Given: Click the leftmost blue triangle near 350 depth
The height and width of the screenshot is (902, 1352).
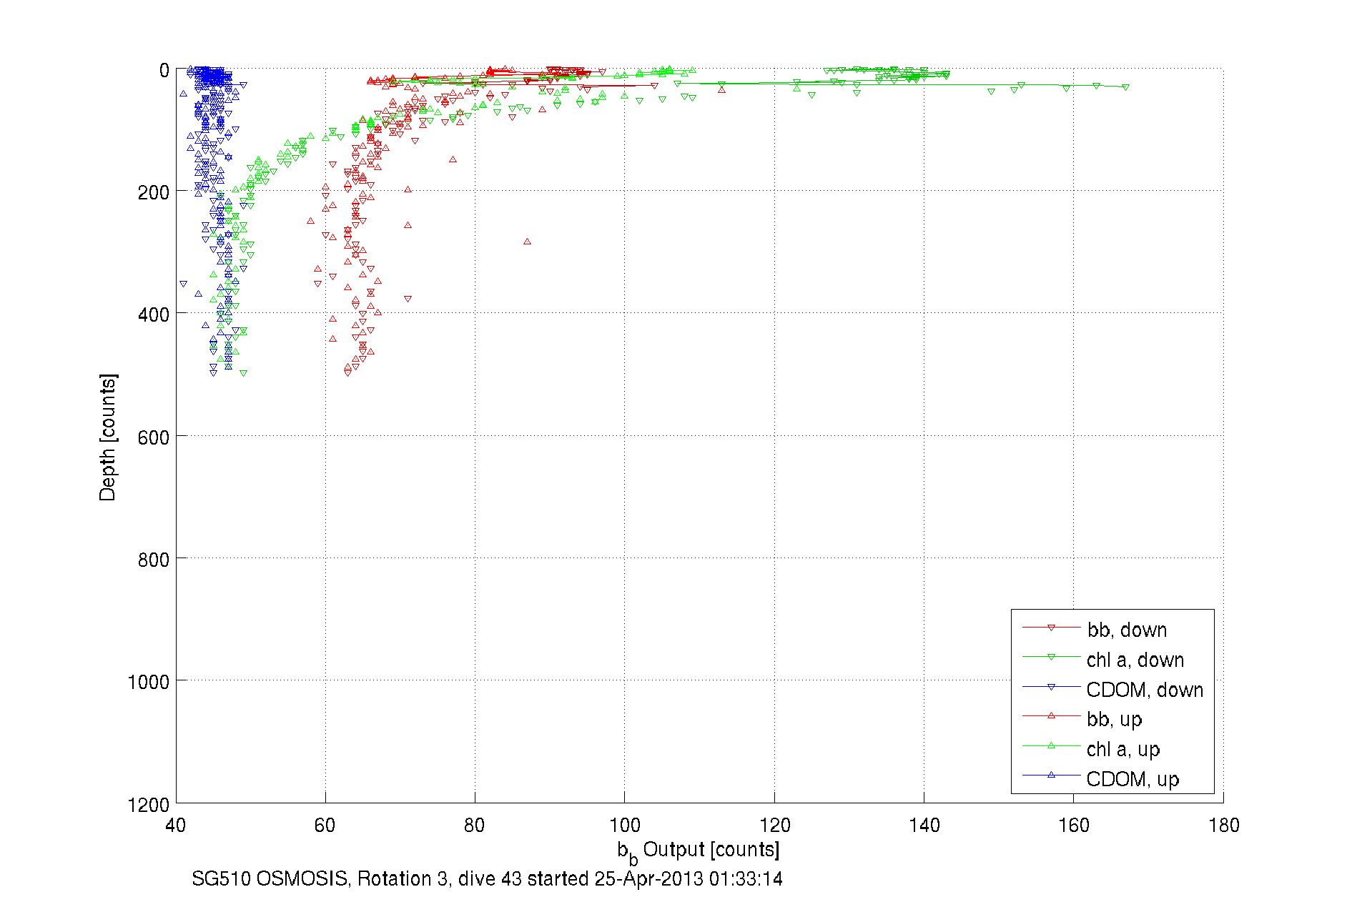Looking at the screenshot, I should pos(183,284).
